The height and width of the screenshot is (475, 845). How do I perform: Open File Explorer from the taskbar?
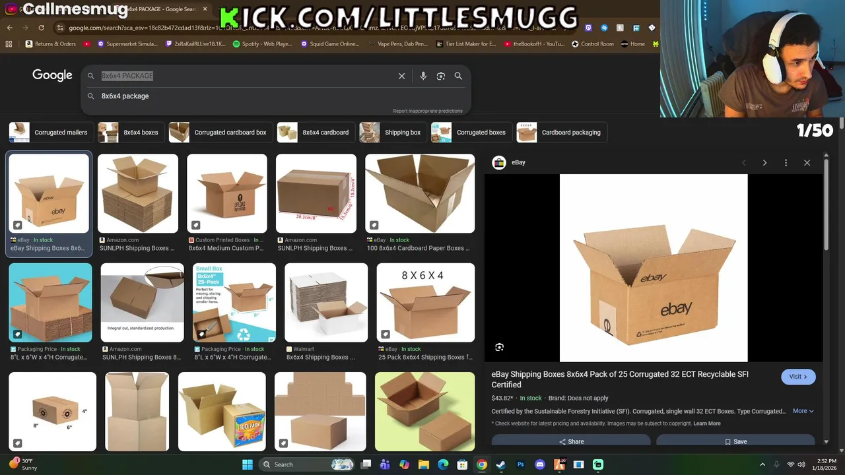point(424,464)
